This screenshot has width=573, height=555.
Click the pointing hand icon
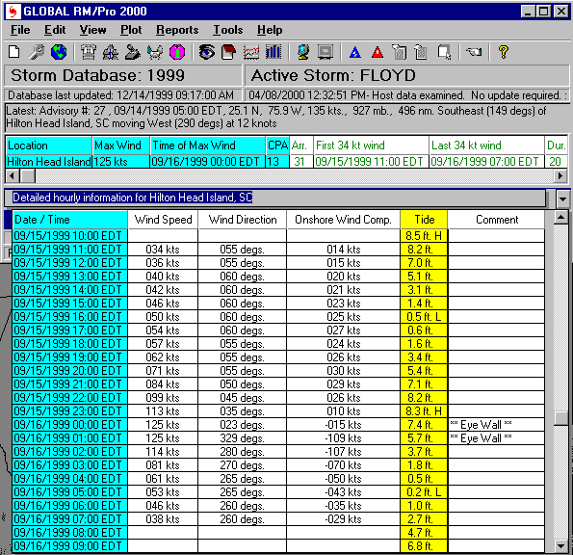pyautogui.click(x=474, y=52)
